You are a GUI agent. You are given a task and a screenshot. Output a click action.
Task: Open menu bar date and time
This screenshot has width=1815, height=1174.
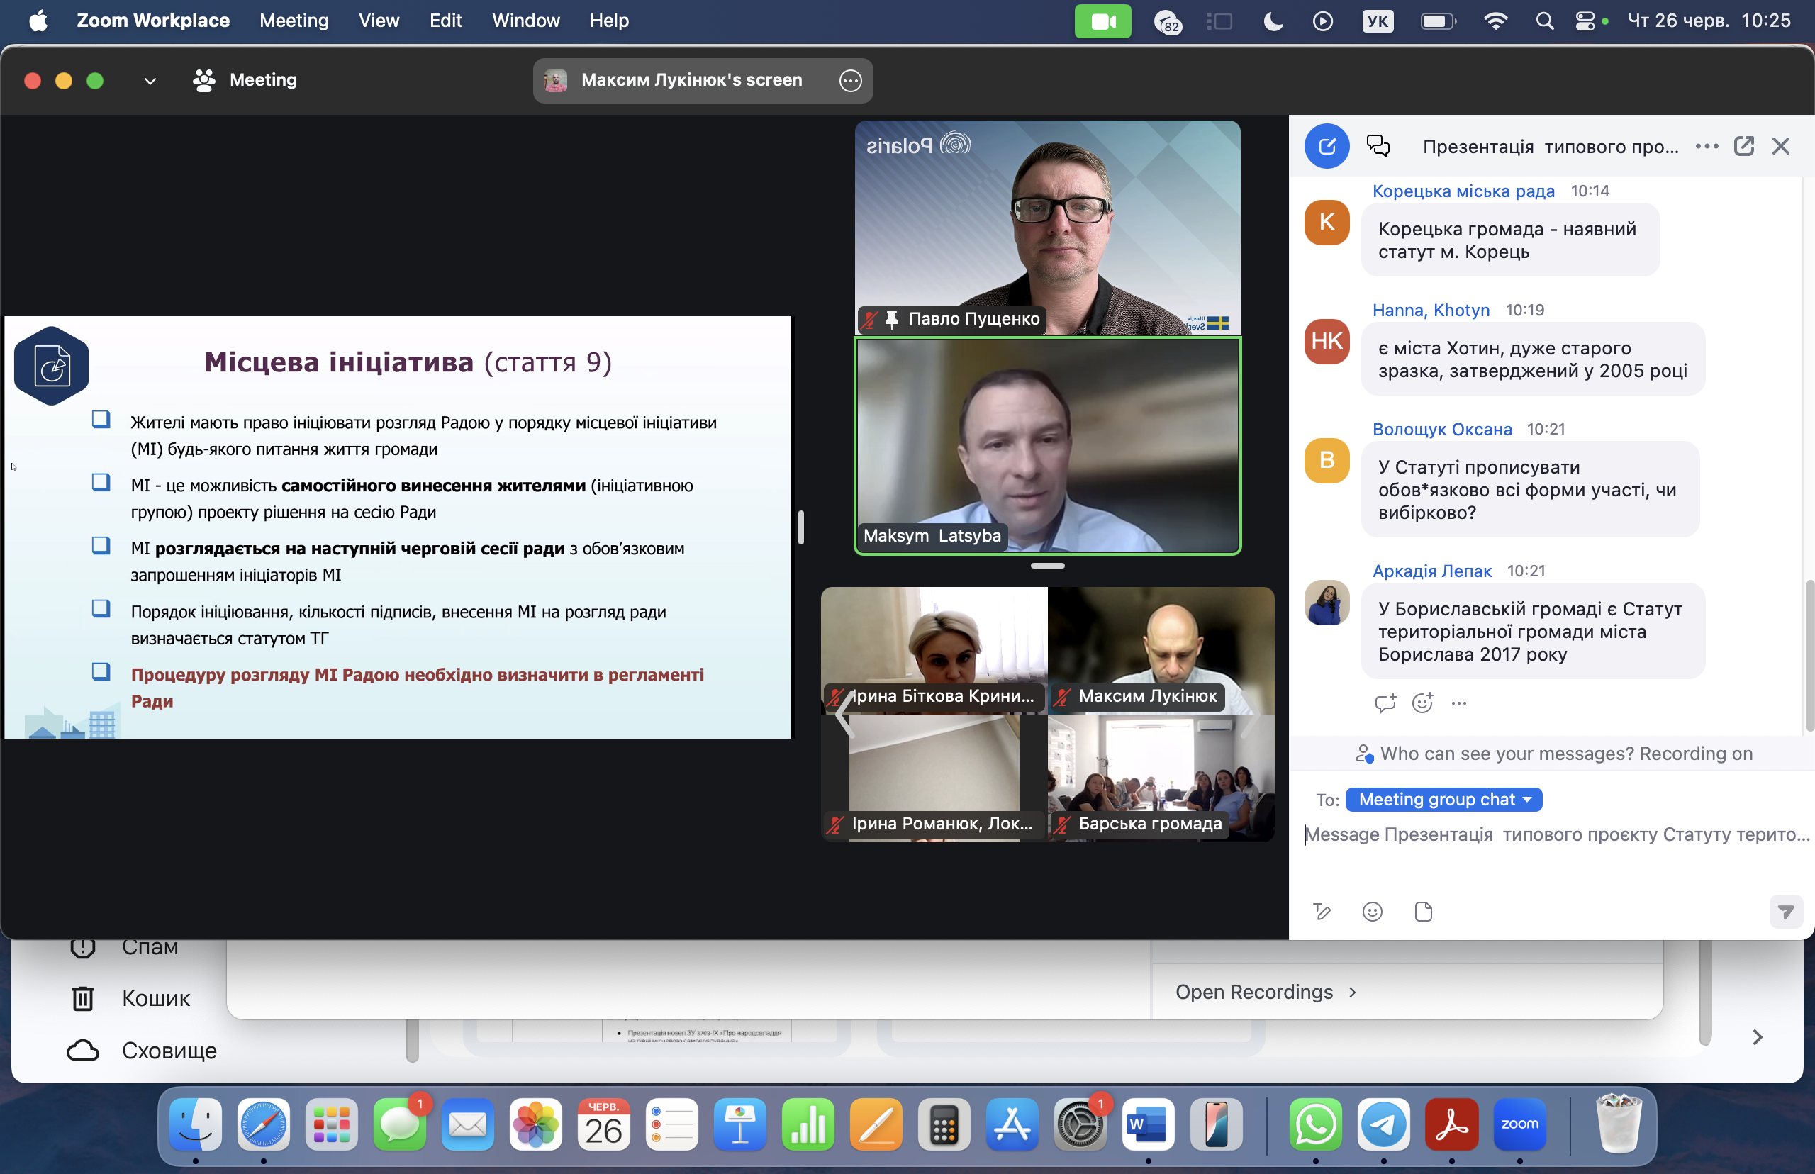(x=1709, y=21)
